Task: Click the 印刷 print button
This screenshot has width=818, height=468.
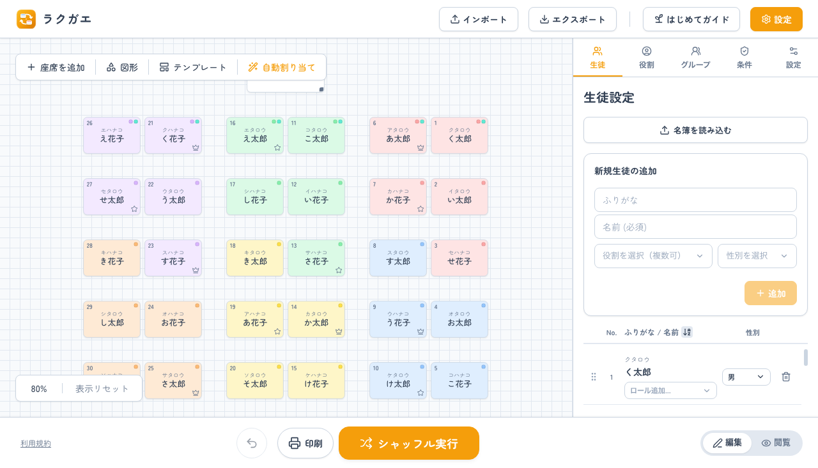Action: pyautogui.click(x=305, y=443)
